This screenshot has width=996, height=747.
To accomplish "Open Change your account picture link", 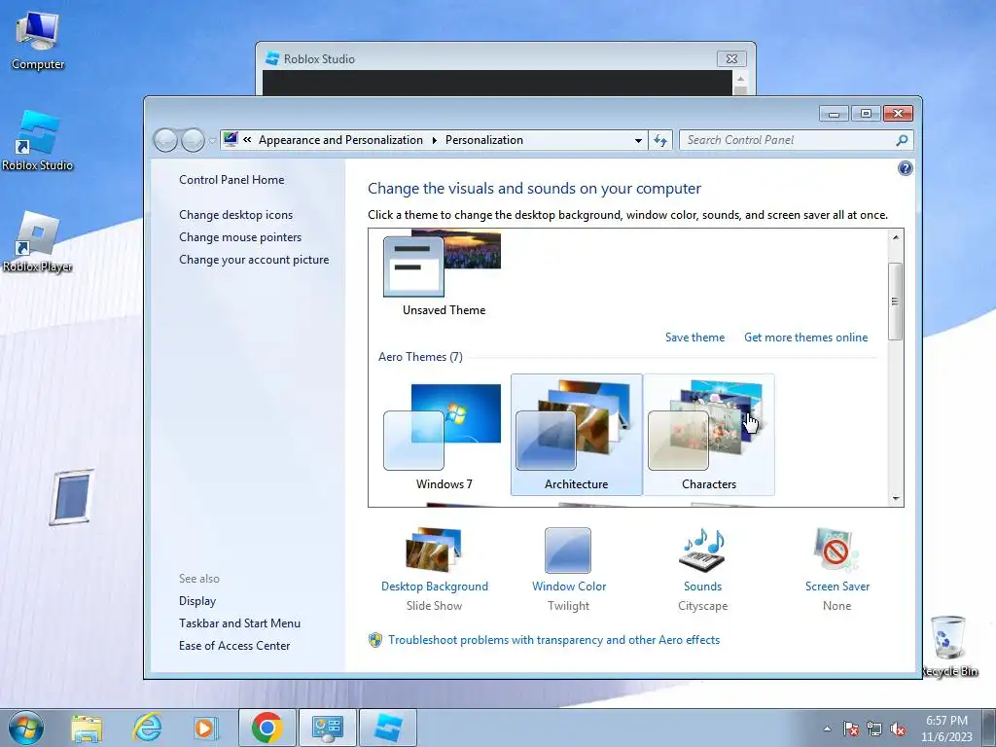I will [x=254, y=259].
